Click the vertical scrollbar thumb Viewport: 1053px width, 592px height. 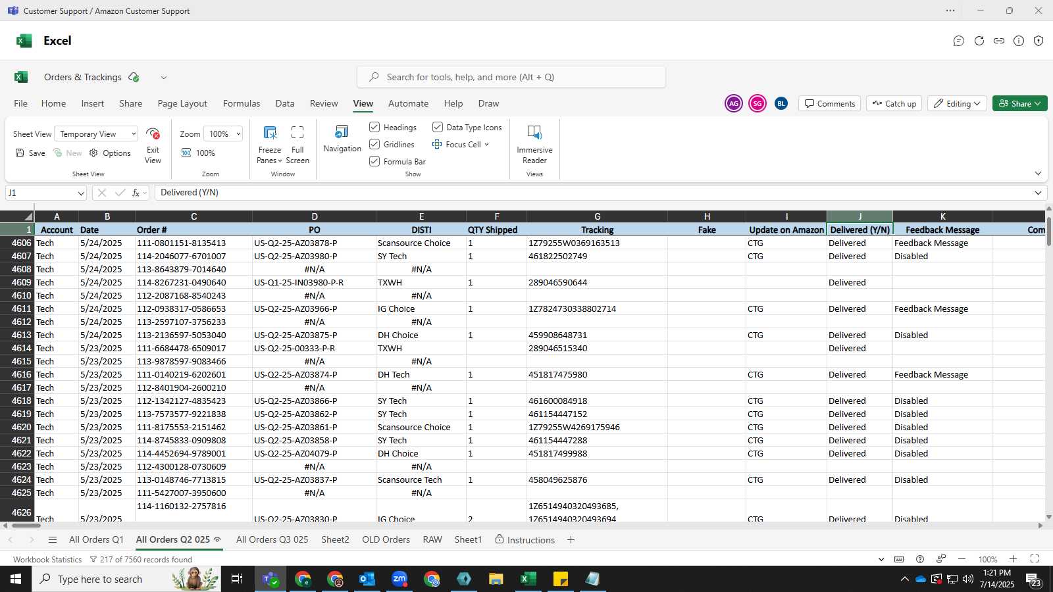pyautogui.click(x=1049, y=231)
